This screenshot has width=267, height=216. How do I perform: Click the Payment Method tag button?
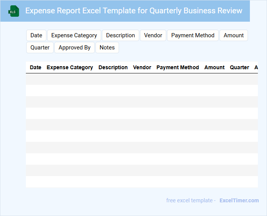[x=193, y=35]
